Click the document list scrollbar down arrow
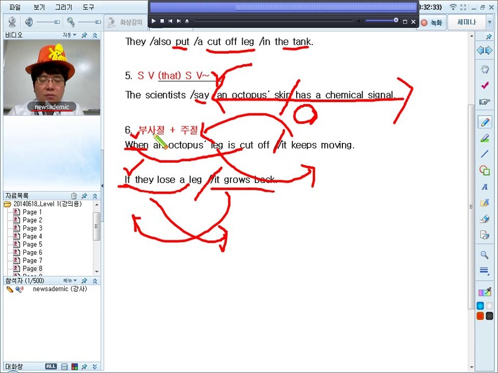Viewport: 498px width, 373px height. pyautogui.click(x=97, y=272)
